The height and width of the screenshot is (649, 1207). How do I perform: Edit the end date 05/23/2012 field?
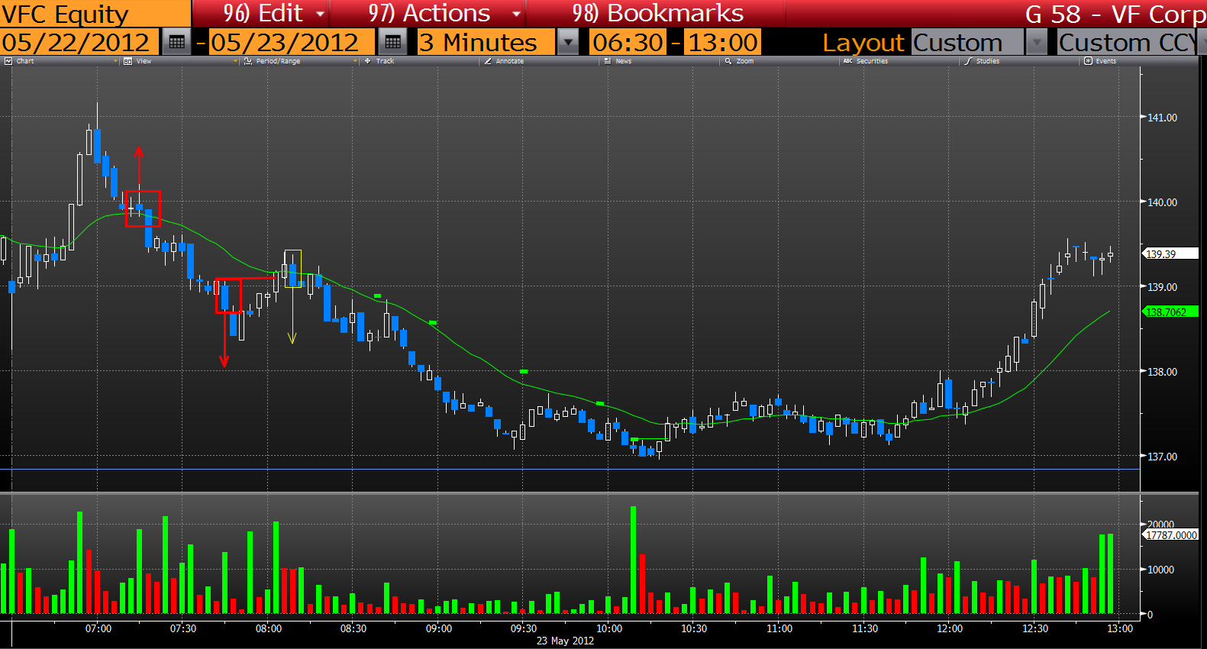pos(292,42)
